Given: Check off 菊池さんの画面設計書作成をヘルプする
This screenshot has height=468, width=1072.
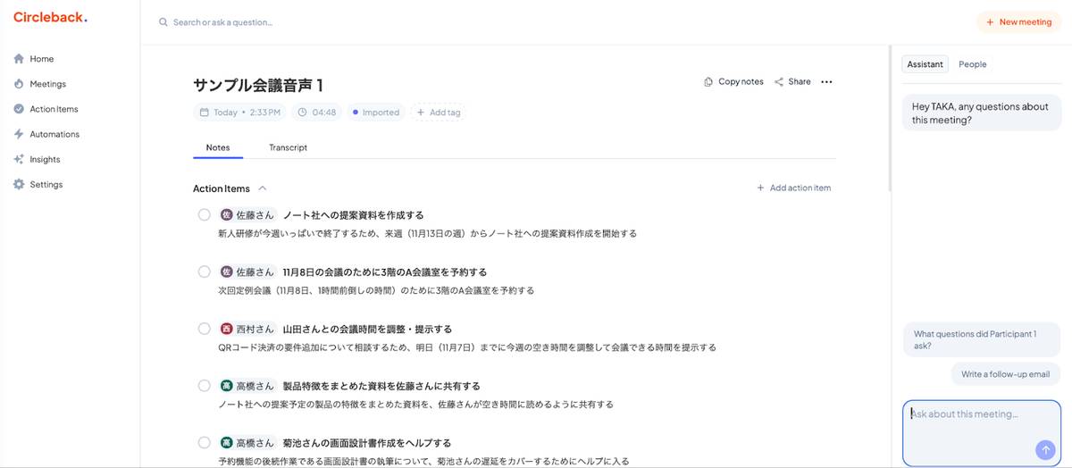Looking at the screenshot, I should click(204, 442).
